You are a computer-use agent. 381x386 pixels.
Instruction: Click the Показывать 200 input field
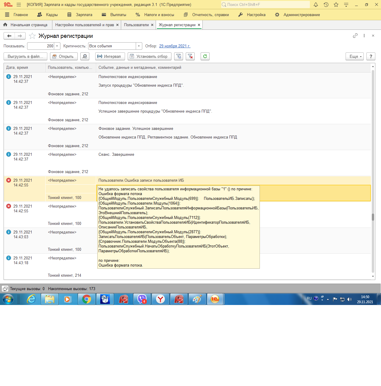(41, 46)
